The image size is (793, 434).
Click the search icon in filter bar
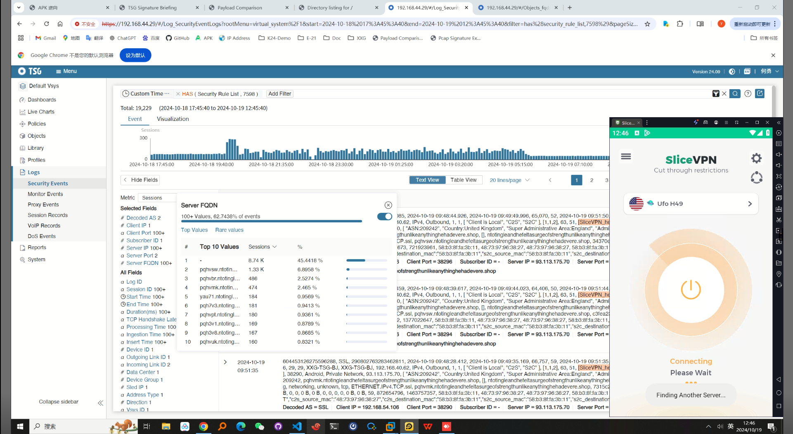click(x=735, y=94)
